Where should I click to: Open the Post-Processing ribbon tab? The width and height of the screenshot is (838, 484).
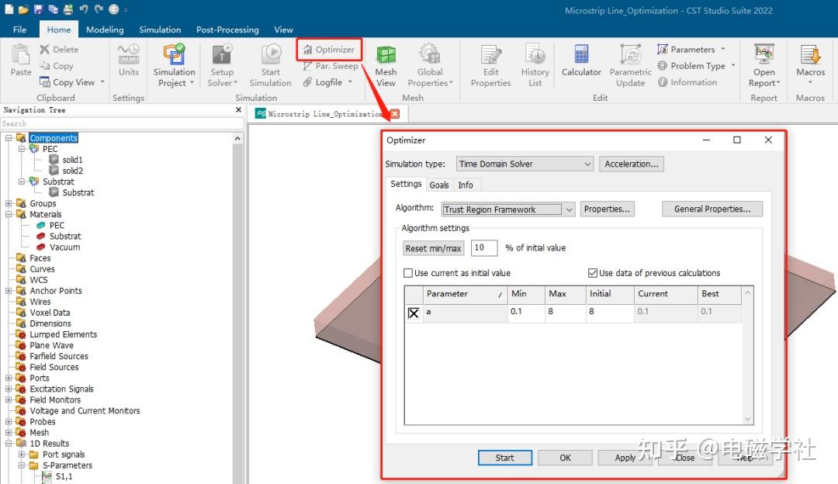[x=227, y=30]
